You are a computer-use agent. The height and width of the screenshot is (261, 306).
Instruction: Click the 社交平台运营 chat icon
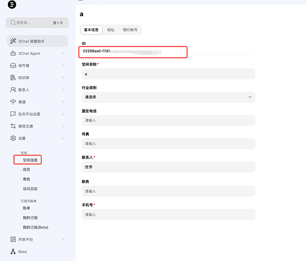pyautogui.click(x=13, y=114)
